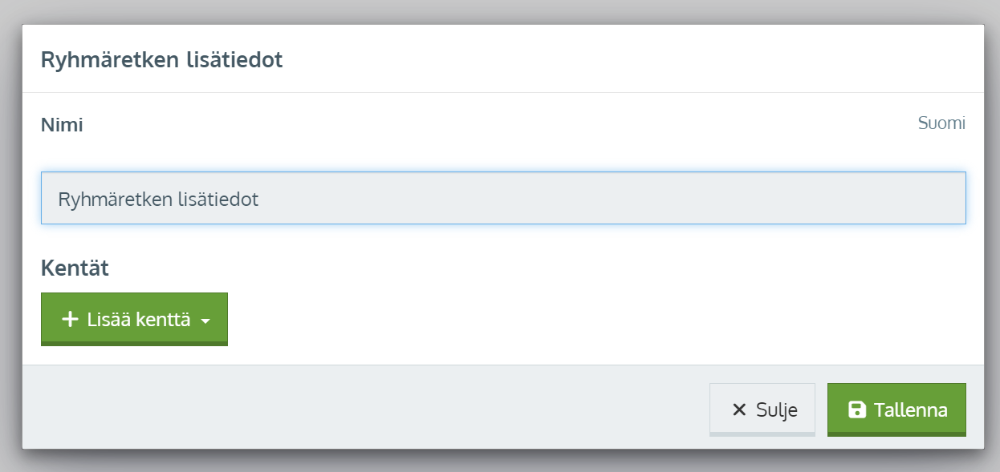
Task: Expand the Lisää kenttä dropdown caret
Action: click(x=205, y=321)
